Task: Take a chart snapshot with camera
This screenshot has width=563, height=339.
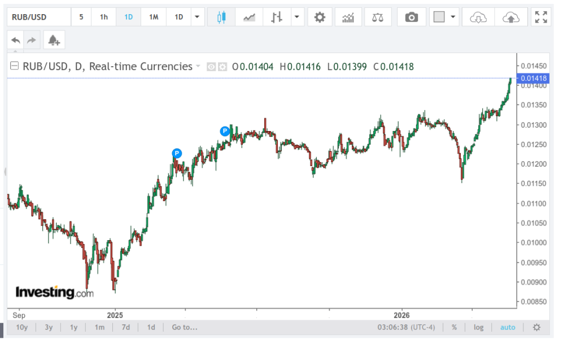Action: 412,17
